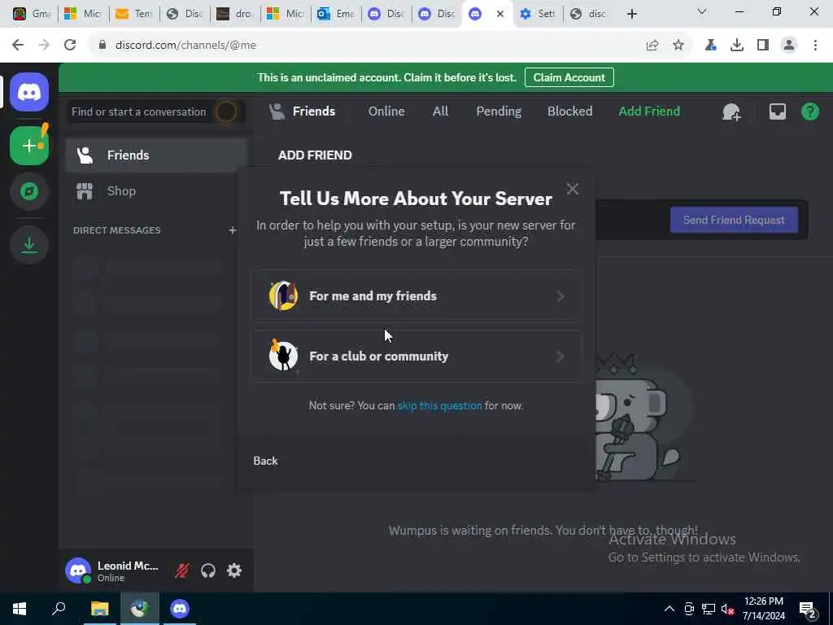
Task: Click the Chrome Labs flask icon
Action: point(710,46)
